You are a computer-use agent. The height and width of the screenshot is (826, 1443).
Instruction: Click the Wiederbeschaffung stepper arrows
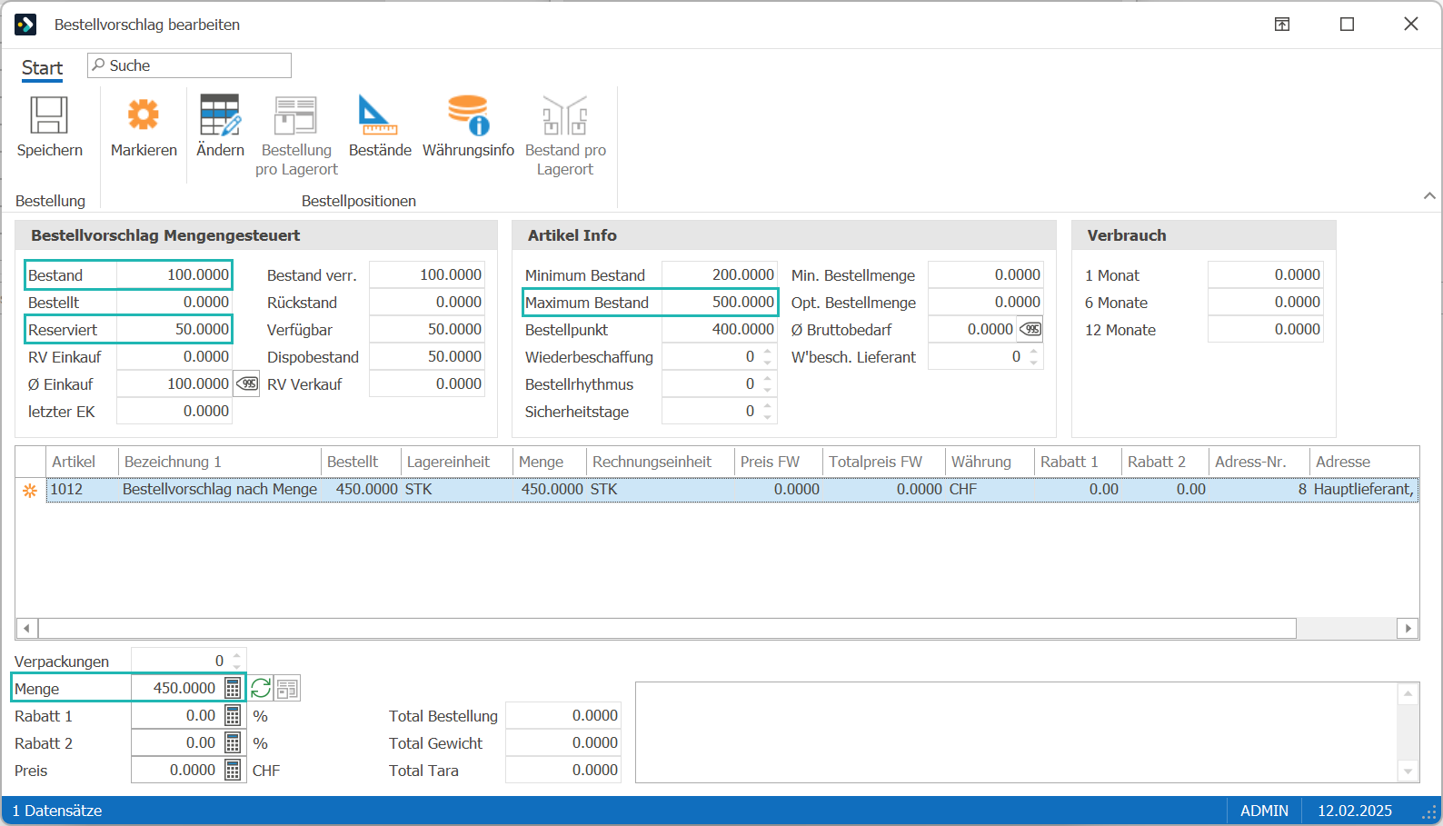click(x=768, y=356)
